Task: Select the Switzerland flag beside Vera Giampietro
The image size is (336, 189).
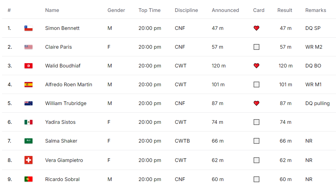Action: tap(29, 160)
